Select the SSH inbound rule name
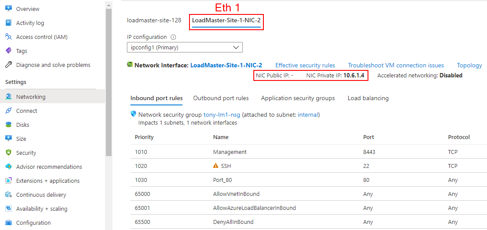Viewport: 487px width, 230px height. click(x=226, y=166)
